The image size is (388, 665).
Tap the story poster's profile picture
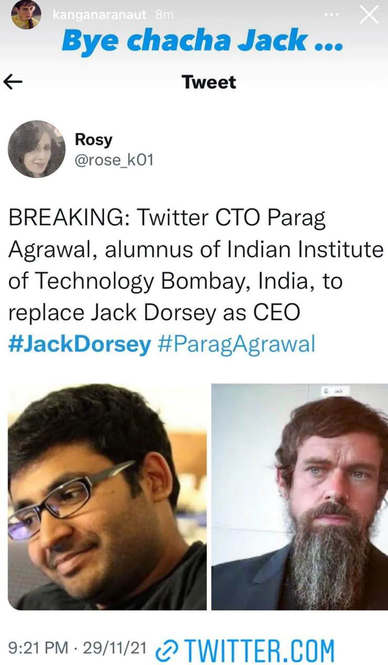26,14
